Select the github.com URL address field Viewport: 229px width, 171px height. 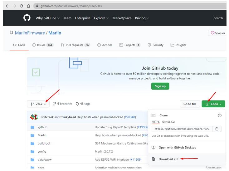(x=130, y=6)
